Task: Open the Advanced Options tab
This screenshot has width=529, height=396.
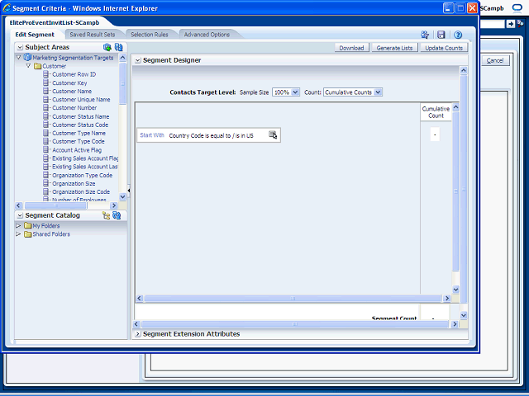Action: pos(207,35)
